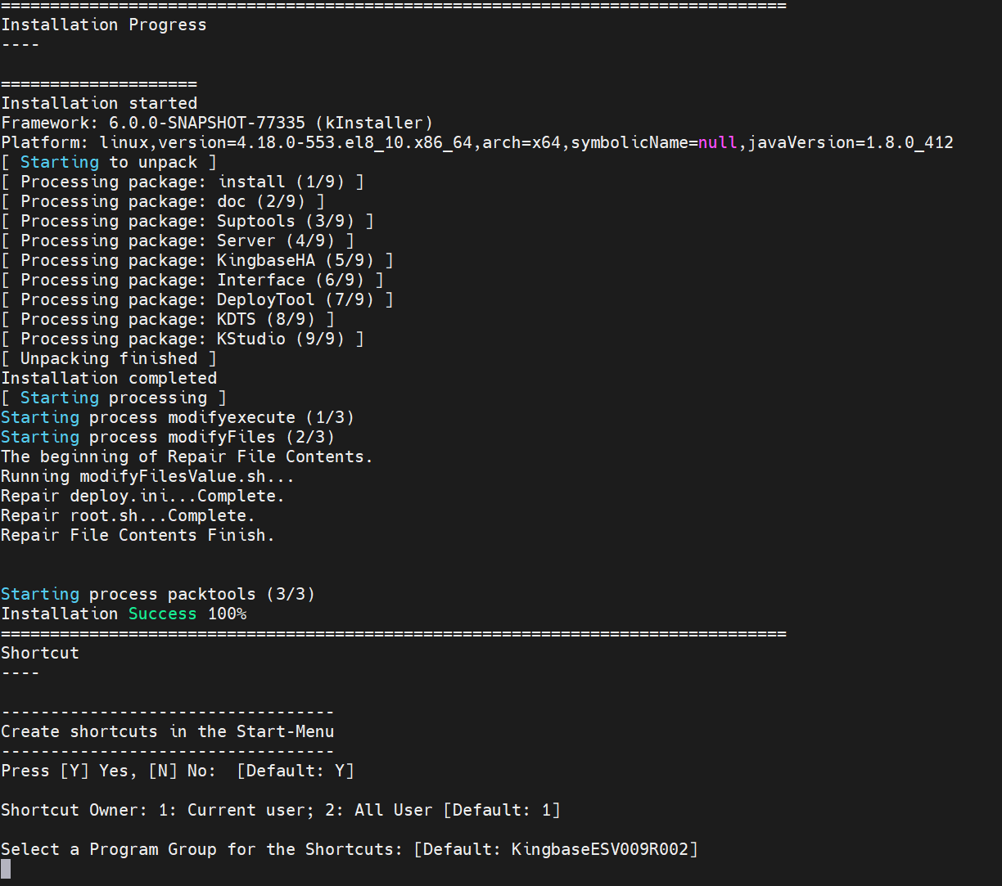Click the 'Unpacking finished' line
Image resolution: width=1002 pixels, height=886 pixels.
(x=109, y=358)
